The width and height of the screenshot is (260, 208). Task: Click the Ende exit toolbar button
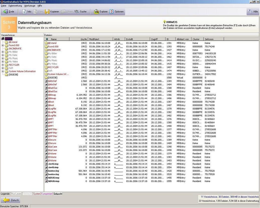coord(9,12)
